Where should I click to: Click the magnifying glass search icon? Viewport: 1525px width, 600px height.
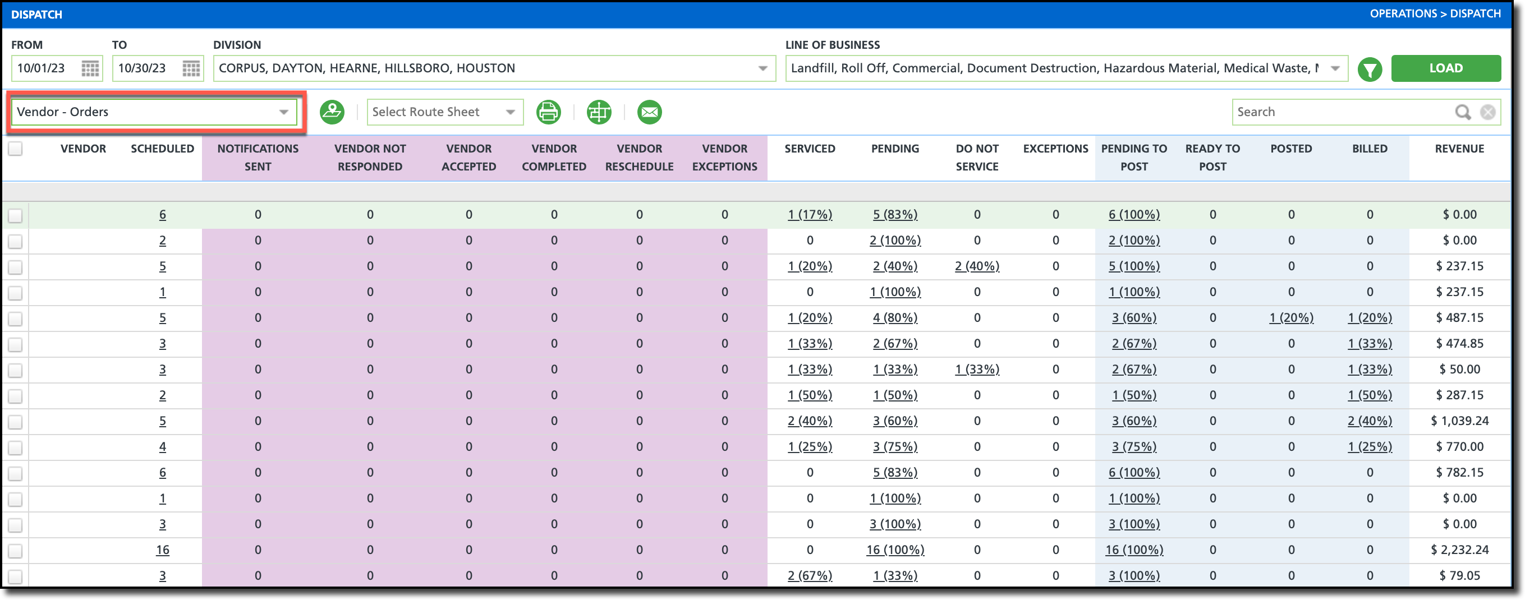coord(1462,112)
